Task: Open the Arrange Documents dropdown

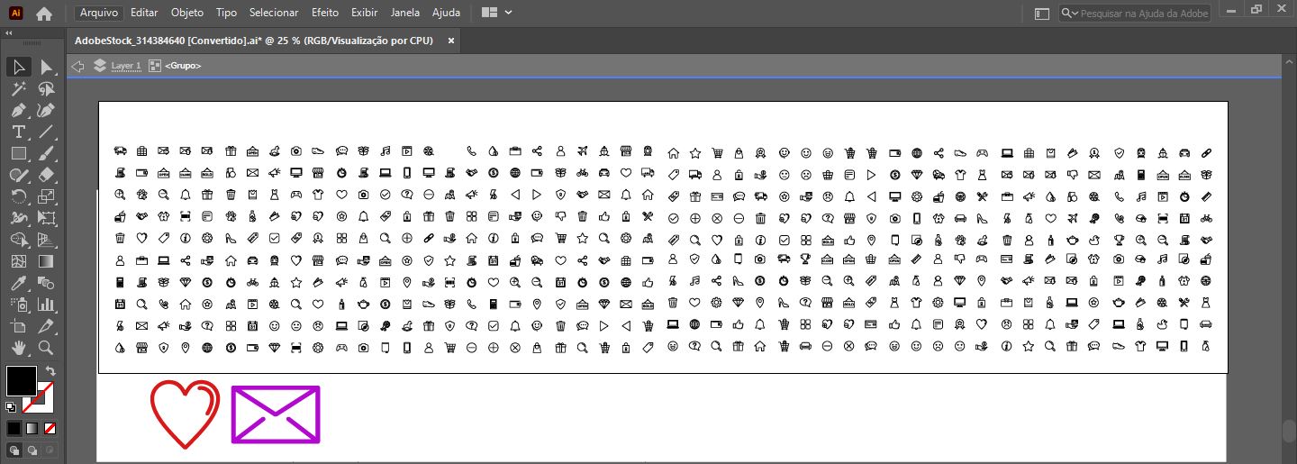Action: [x=497, y=13]
